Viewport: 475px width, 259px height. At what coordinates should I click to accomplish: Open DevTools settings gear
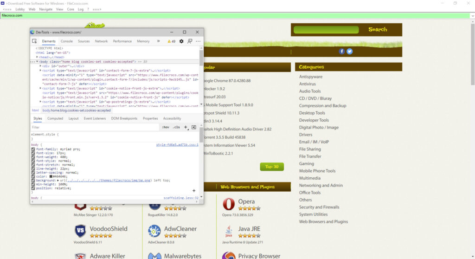pyautogui.click(x=181, y=41)
